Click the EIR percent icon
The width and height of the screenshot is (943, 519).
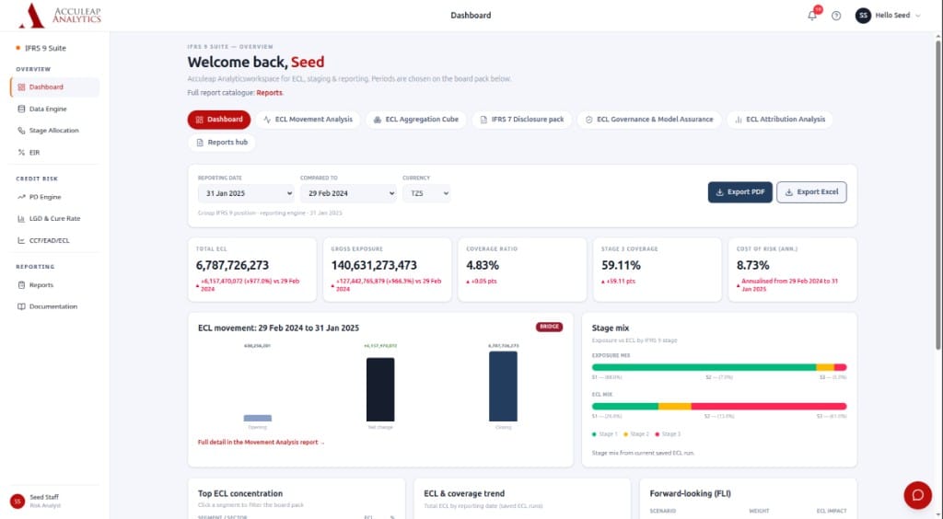[21, 153]
